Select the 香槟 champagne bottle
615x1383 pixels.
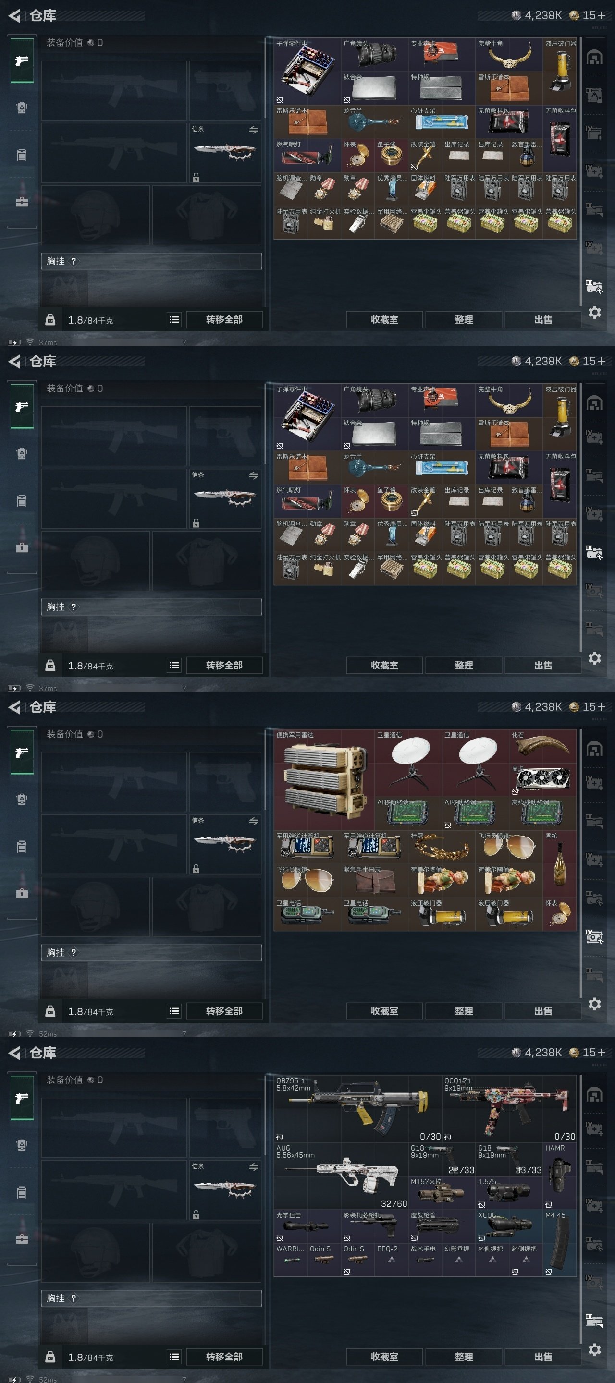(560, 863)
